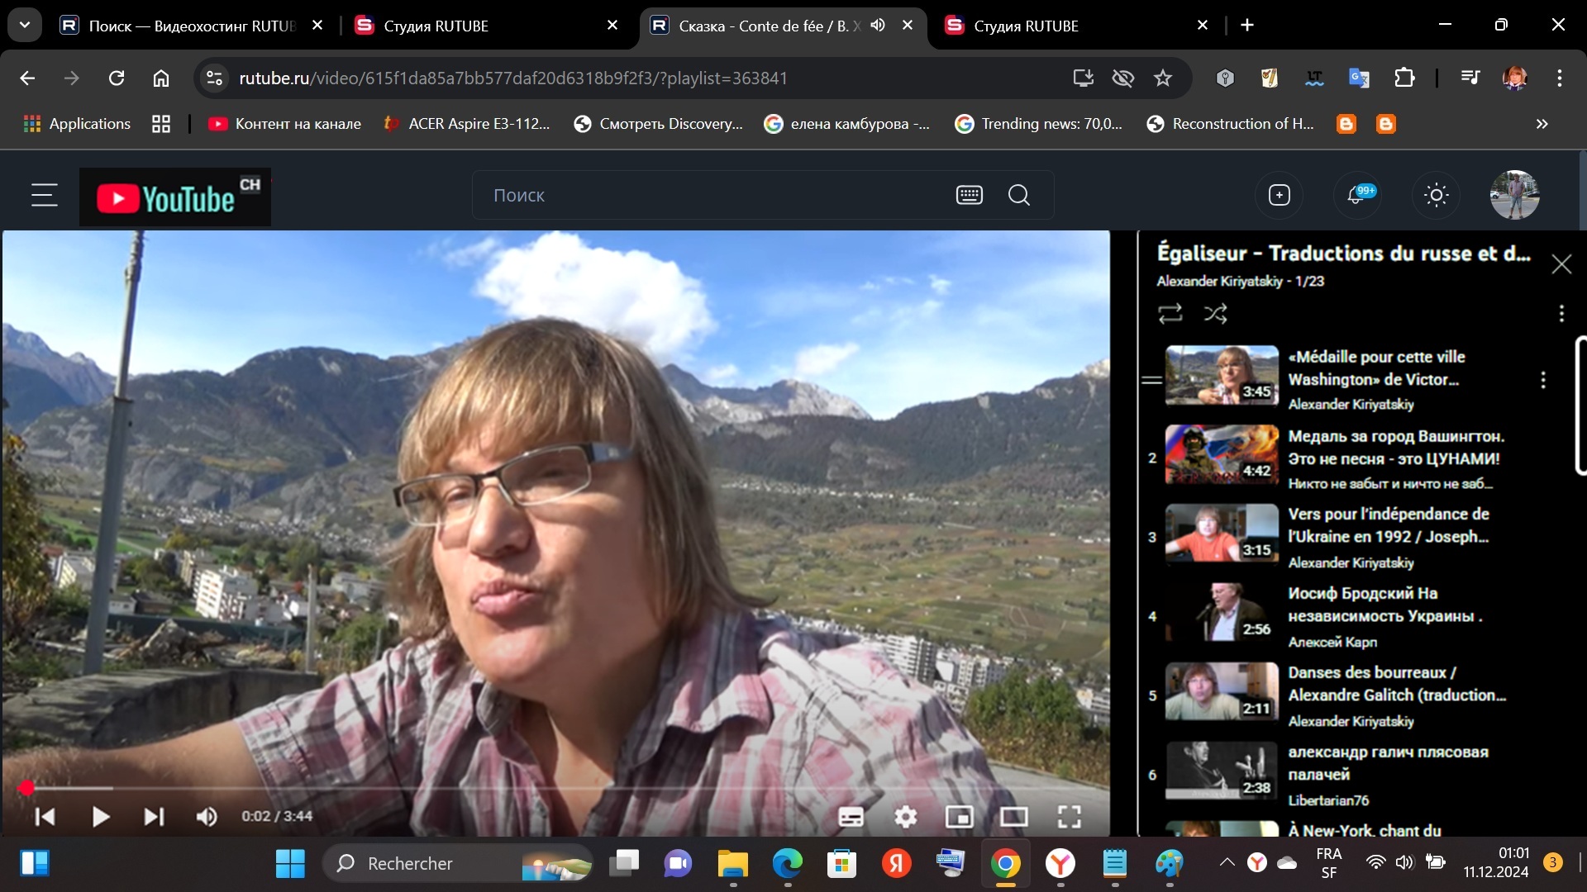Open options menu for first playlist video
Viewport: 1587px width, 892px height.
tap(1542, 380)
